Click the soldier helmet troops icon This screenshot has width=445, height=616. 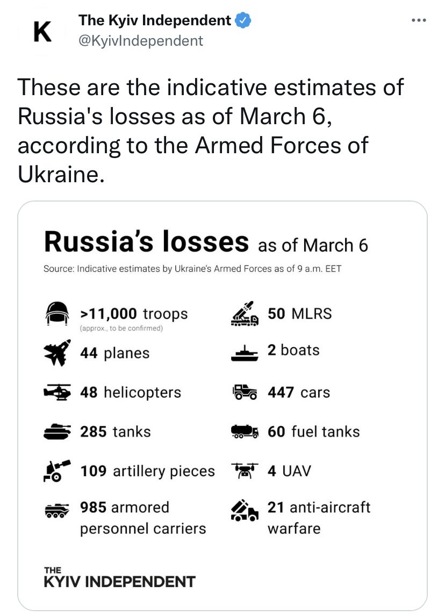(58, 314)
